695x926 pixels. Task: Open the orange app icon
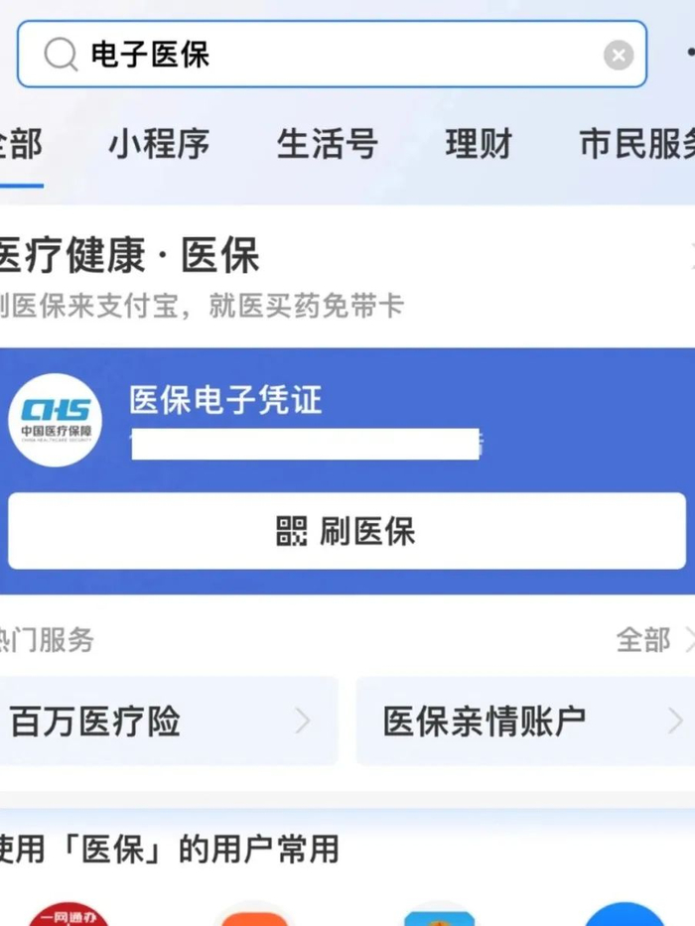coord(254,914)
